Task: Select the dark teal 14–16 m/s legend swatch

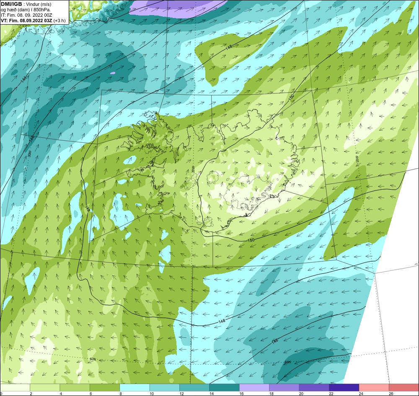Action: [225, 388]
